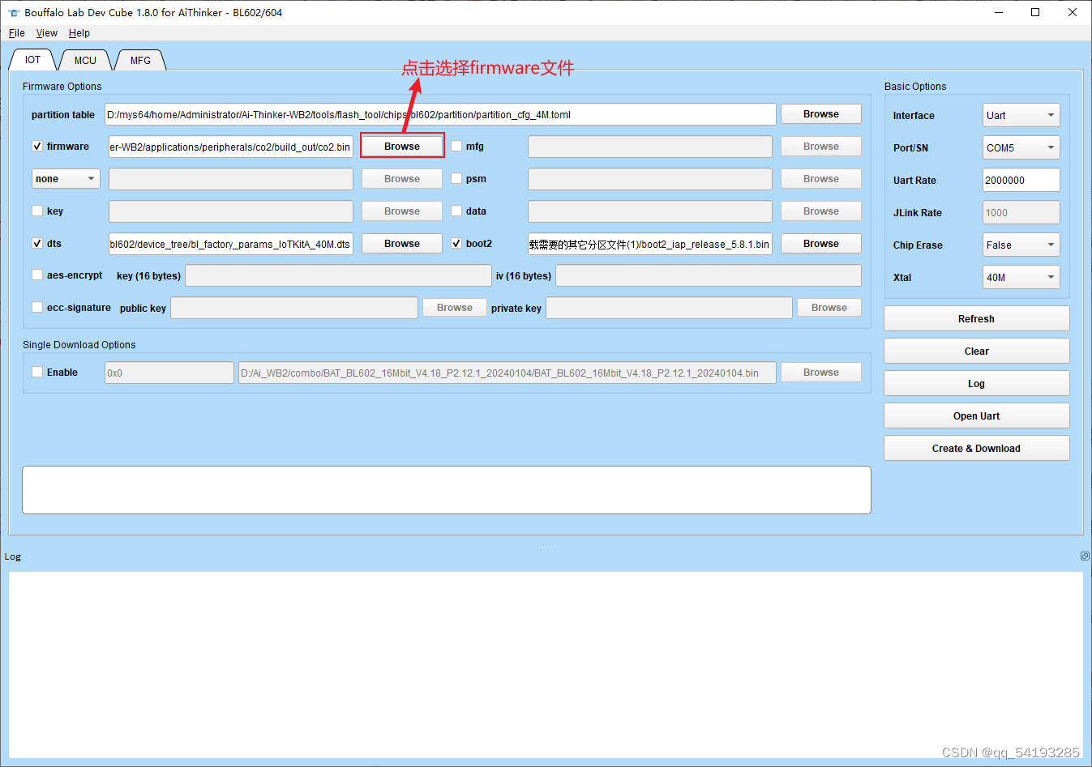Click the Bouffalo Lab app title bar icon
The width and height of the screenshot is (1092, 767).
coord(13,12)
